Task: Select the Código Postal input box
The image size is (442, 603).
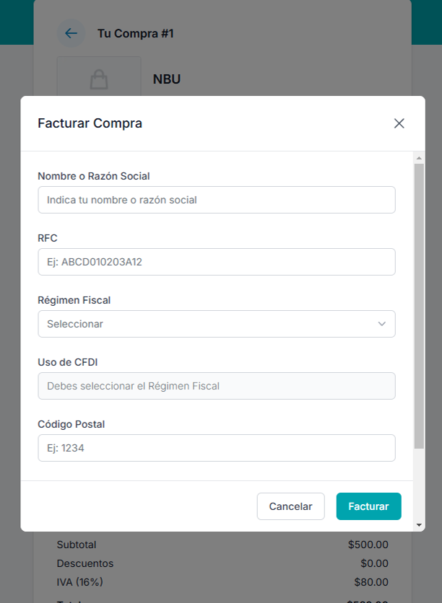Action: pyautogui.click(x=216, y=448)
